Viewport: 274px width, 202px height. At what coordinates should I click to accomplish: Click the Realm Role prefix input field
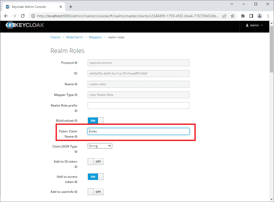coord(138,106)
